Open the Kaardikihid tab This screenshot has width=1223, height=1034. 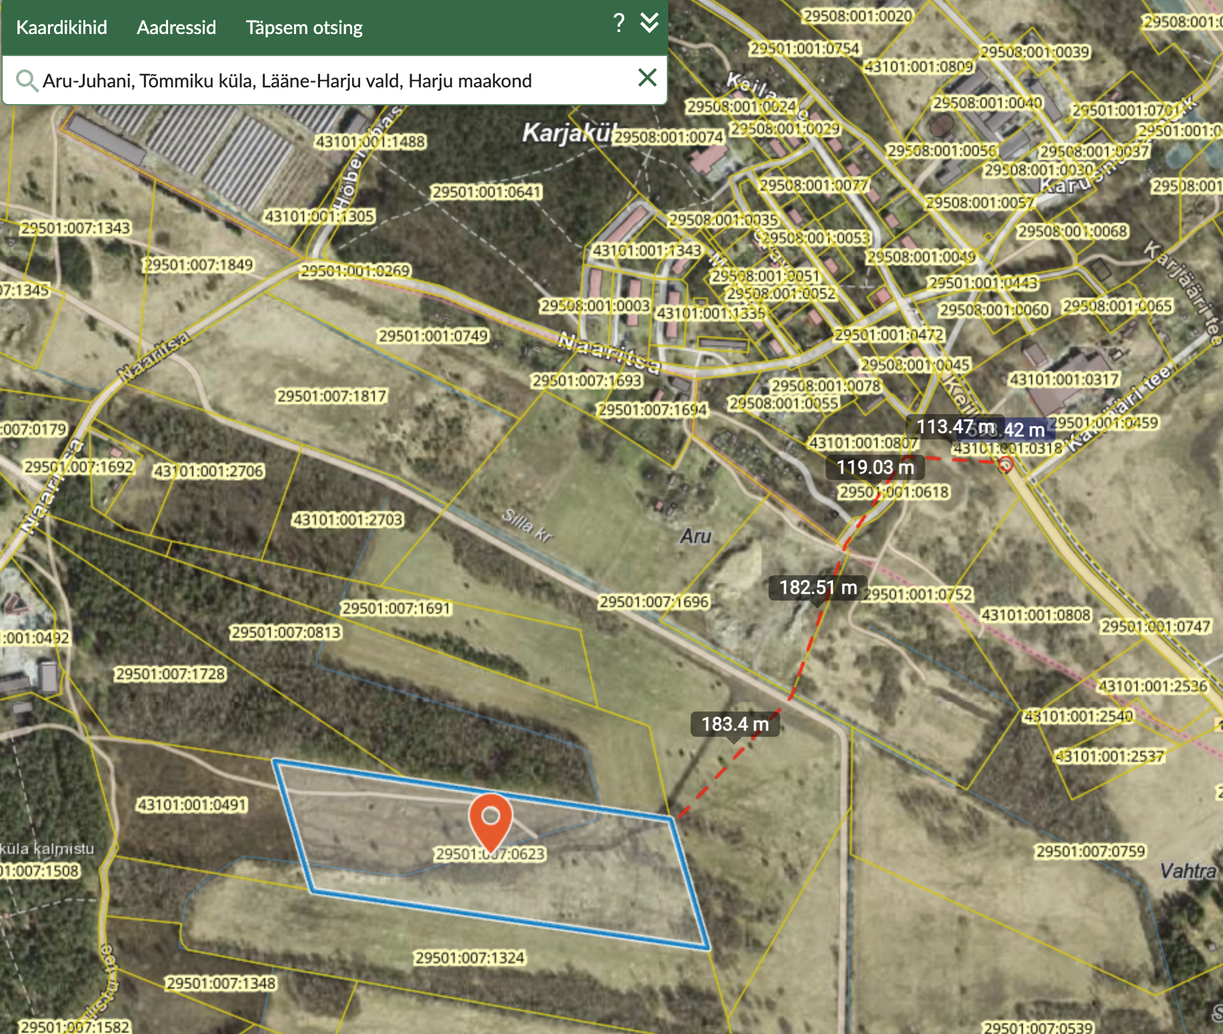(61, 27)
